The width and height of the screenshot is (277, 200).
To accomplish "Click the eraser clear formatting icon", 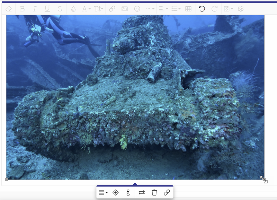I will pyautogui.click(x=9, y=9).
